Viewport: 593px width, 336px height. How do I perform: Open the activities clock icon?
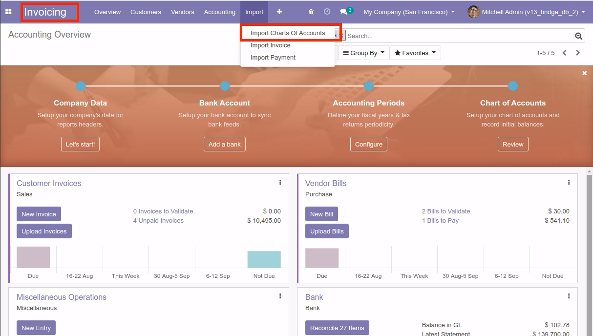327,12
